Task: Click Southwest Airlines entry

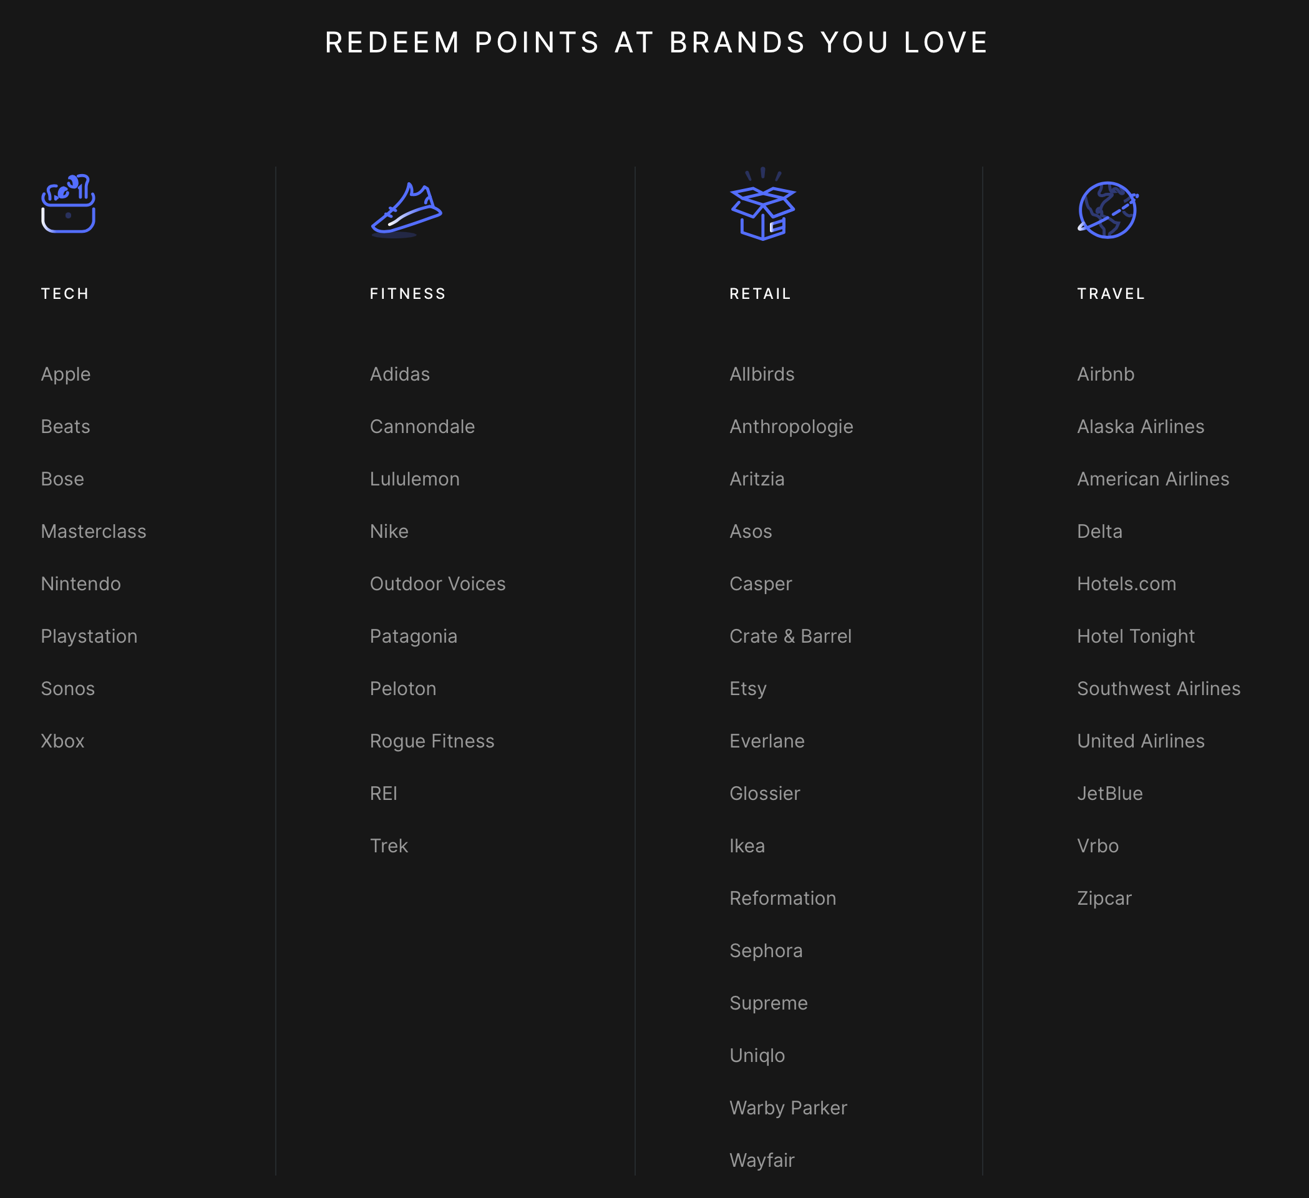Action: (x=1159, y=689)
